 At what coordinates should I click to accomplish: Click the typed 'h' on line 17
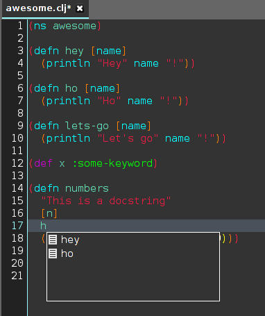pyautogui.click(x=43, y=226)
